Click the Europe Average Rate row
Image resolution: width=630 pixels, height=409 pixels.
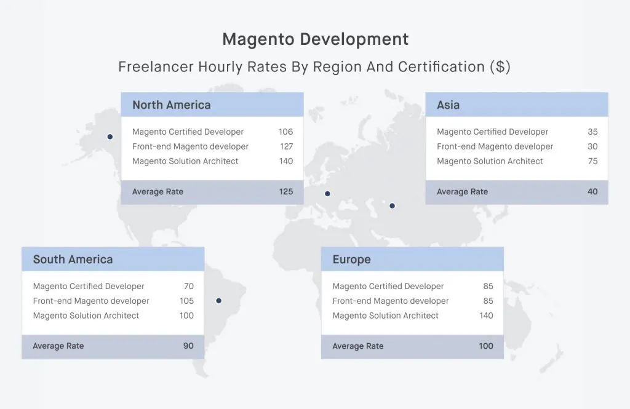pyautogui.click(x=412, y=346)
